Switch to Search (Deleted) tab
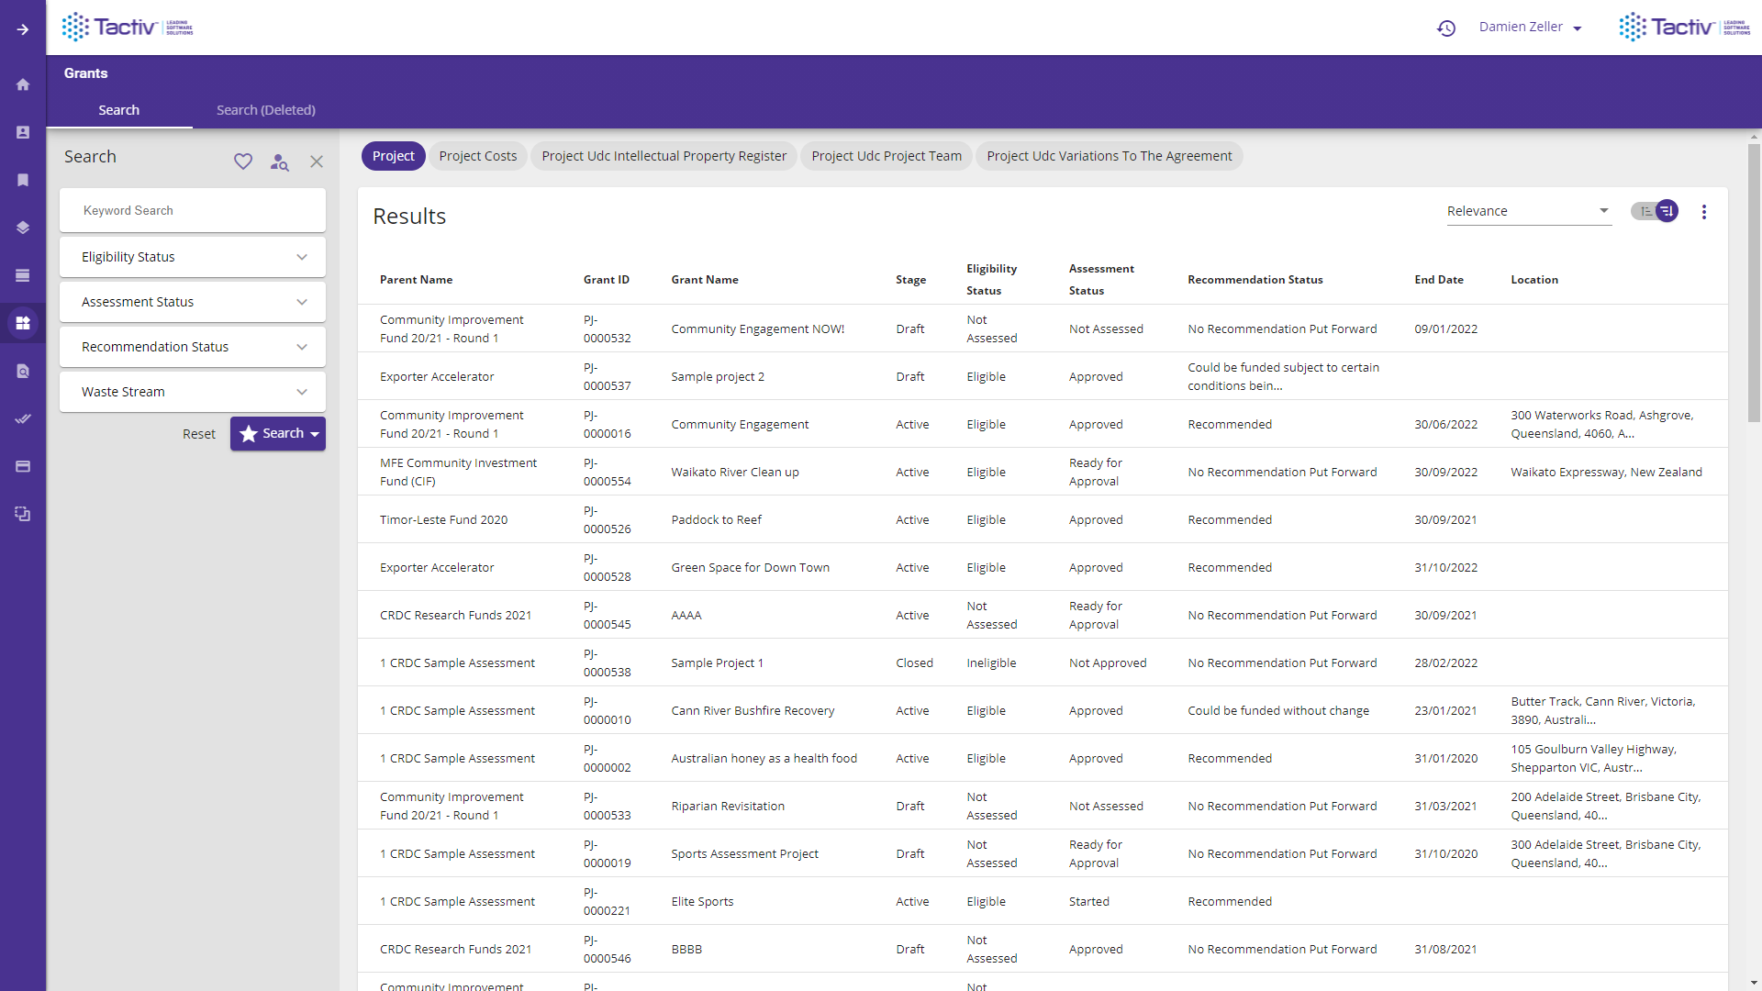This screenshot has width=1762, height=991. [266, 110]
